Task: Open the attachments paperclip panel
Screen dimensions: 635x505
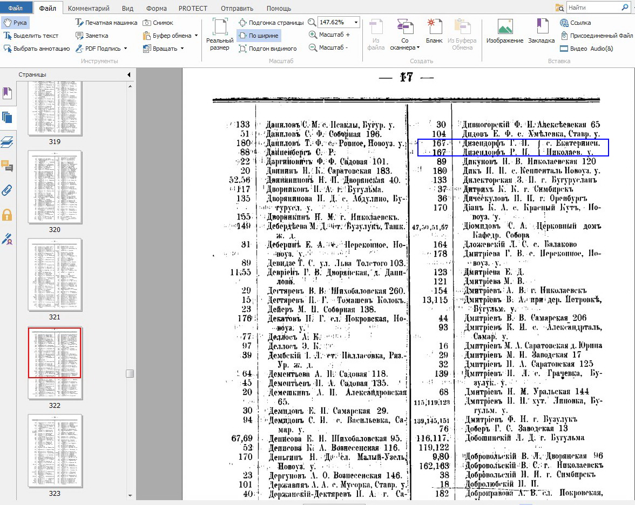Action: [x=7, y=190]
